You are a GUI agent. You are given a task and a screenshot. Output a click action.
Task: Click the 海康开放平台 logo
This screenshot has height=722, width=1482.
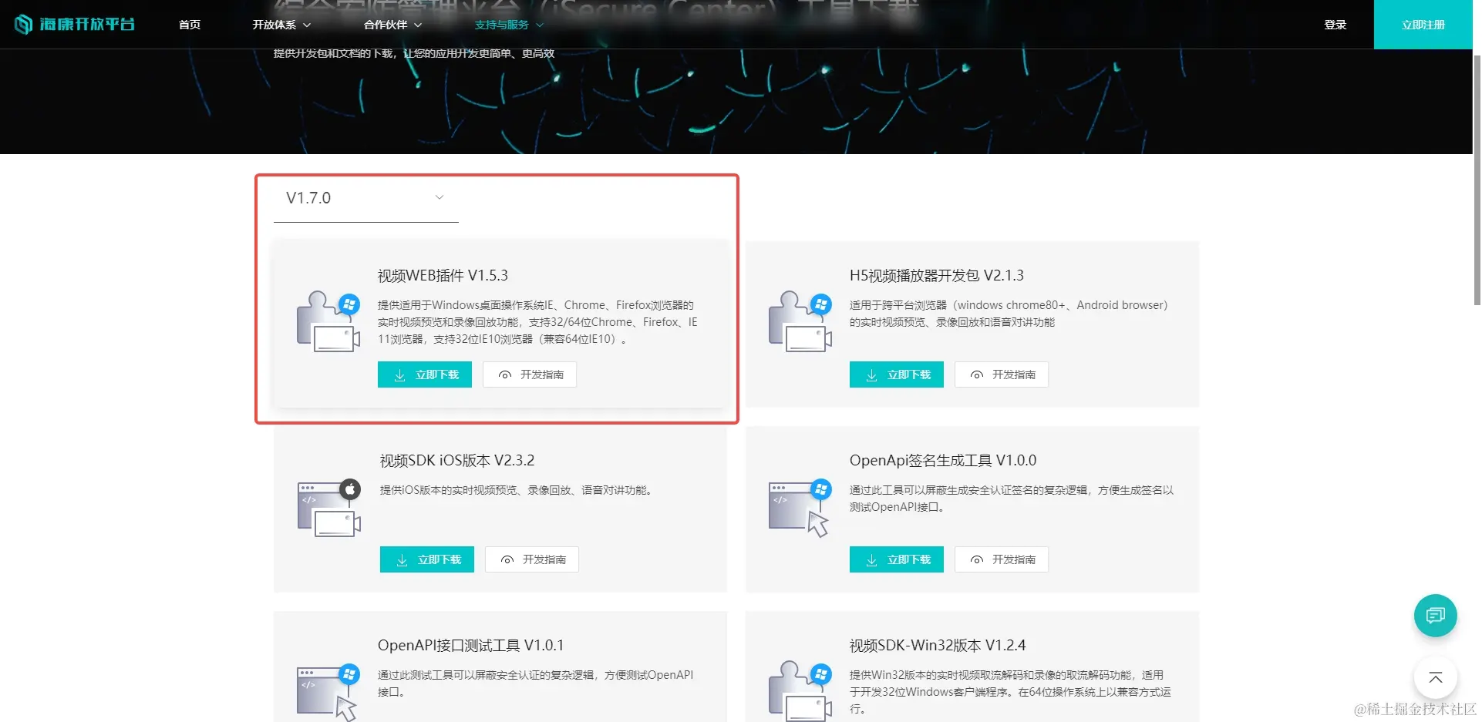75,25
